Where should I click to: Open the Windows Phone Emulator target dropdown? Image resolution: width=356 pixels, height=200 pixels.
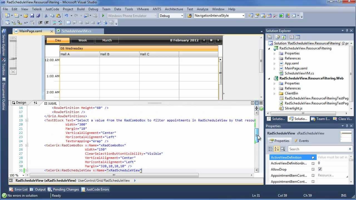point(155,16)
